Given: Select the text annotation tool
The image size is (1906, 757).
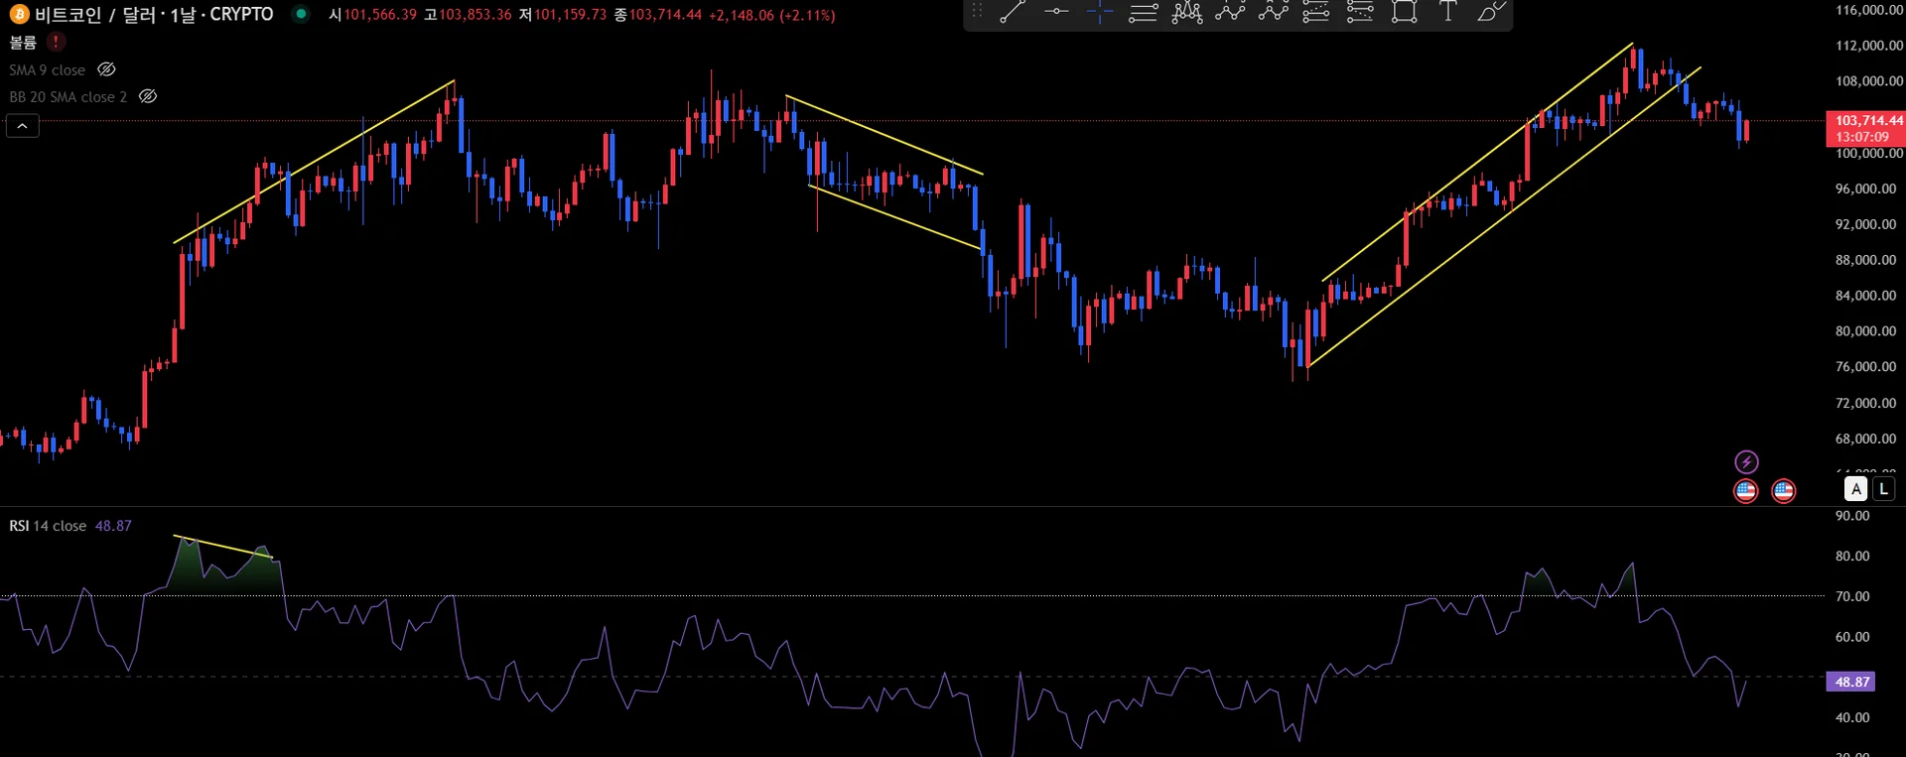Looking at the screenshot, I should coord(1447,12).
